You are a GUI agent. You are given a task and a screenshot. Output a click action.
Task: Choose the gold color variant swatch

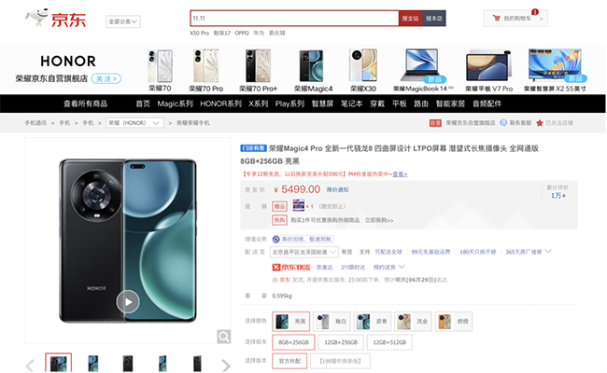point(413,322)
